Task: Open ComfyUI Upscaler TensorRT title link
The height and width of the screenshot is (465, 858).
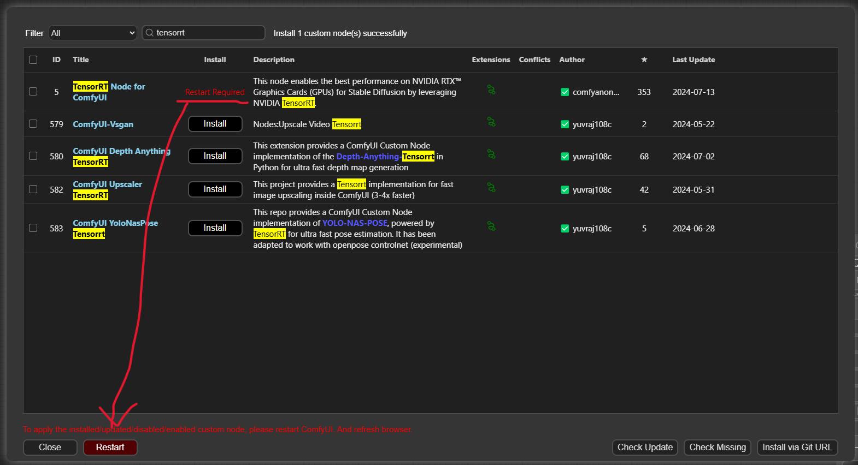Action: [107, 189]
